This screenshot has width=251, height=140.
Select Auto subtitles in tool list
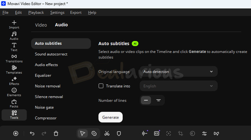pyautogui.click(x=61, y=43)
